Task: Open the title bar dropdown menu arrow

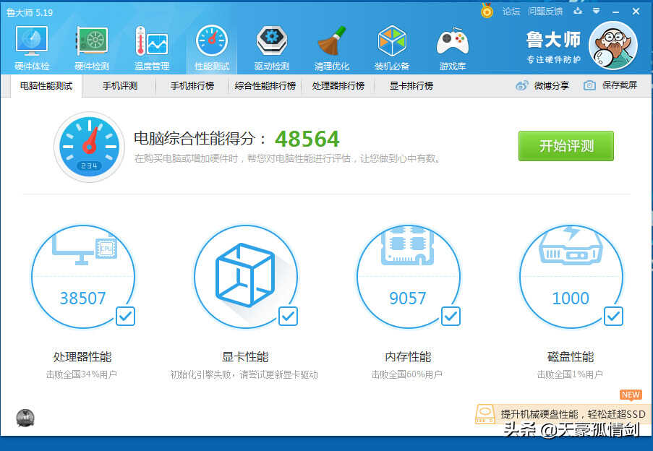Action: tap(597, 11)
